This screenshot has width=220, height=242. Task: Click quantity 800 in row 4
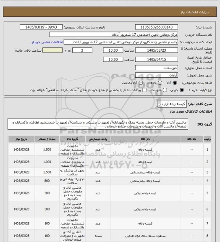[x=47, y=181]
